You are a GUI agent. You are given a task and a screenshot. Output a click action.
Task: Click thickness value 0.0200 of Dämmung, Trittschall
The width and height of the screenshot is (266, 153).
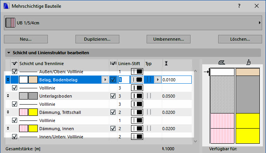point(169,112)
